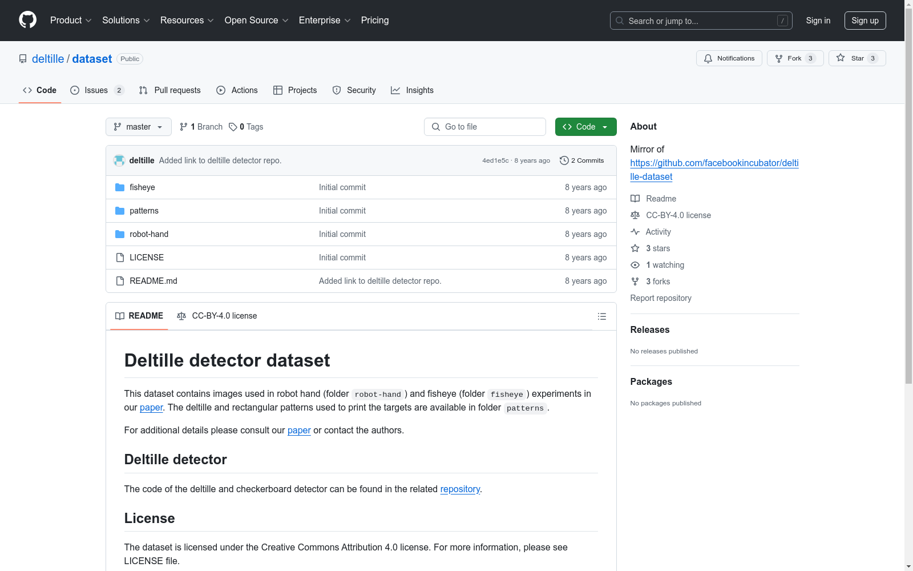Click the LICENSE file icon
This screenshot has width=913, height=571.
coord(120,258)
